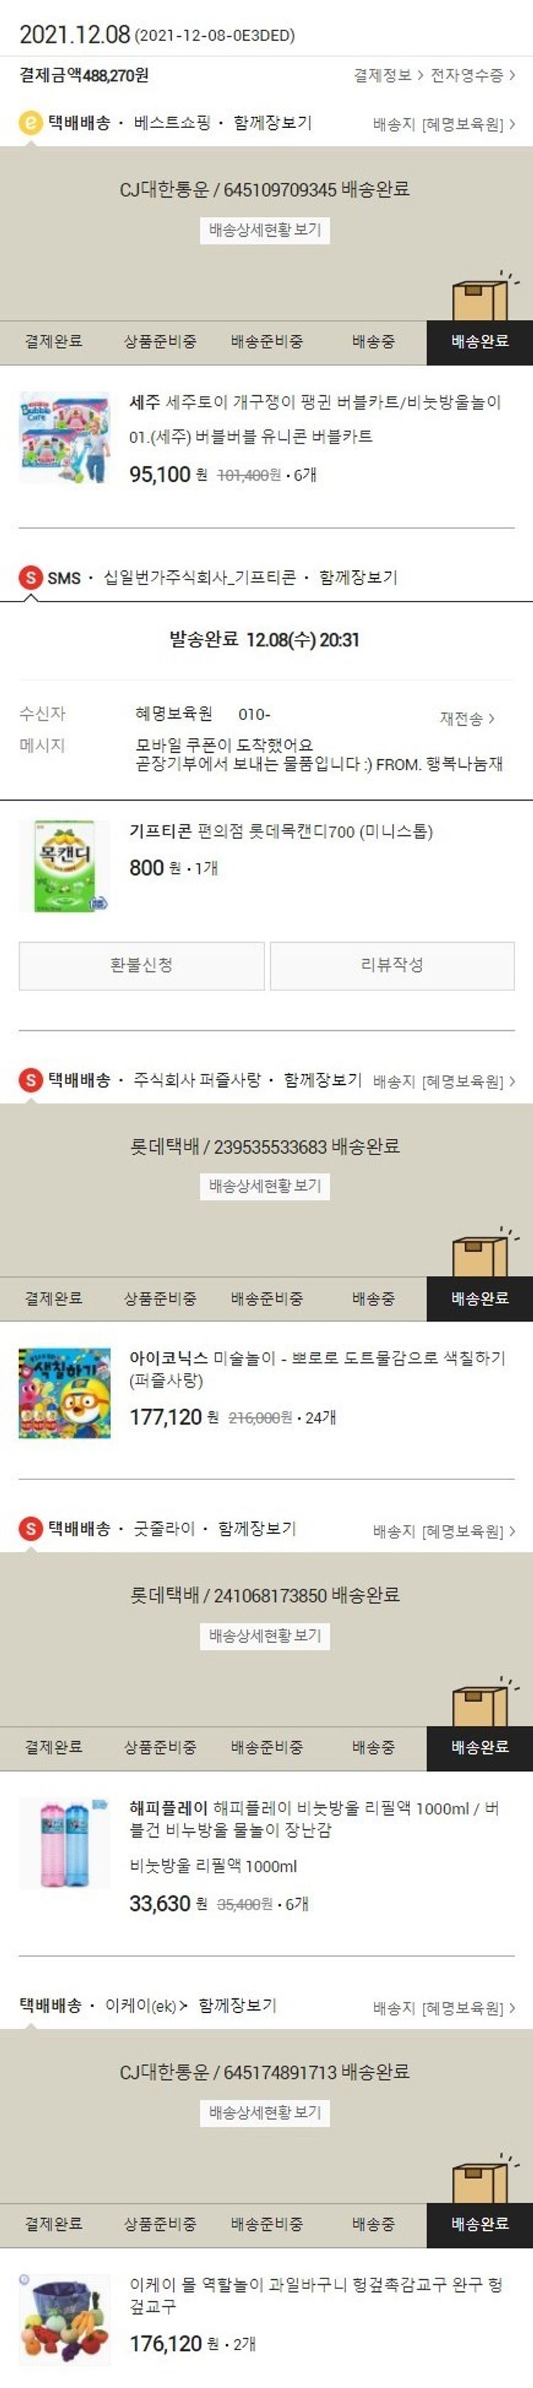Select the first 배송완료 status tab
The image size is (533, 2388).
coord(479,342)
